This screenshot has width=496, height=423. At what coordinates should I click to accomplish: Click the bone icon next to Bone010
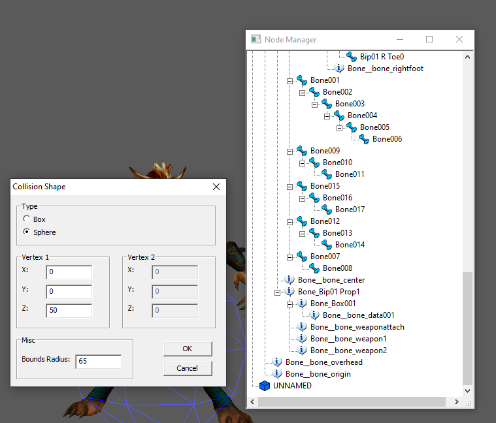tap(314, 163)
